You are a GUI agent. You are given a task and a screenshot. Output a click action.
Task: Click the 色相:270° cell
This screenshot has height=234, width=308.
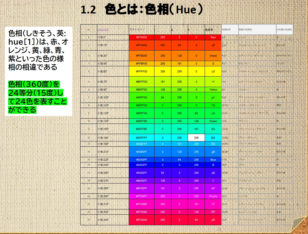[x=113, y=181]
